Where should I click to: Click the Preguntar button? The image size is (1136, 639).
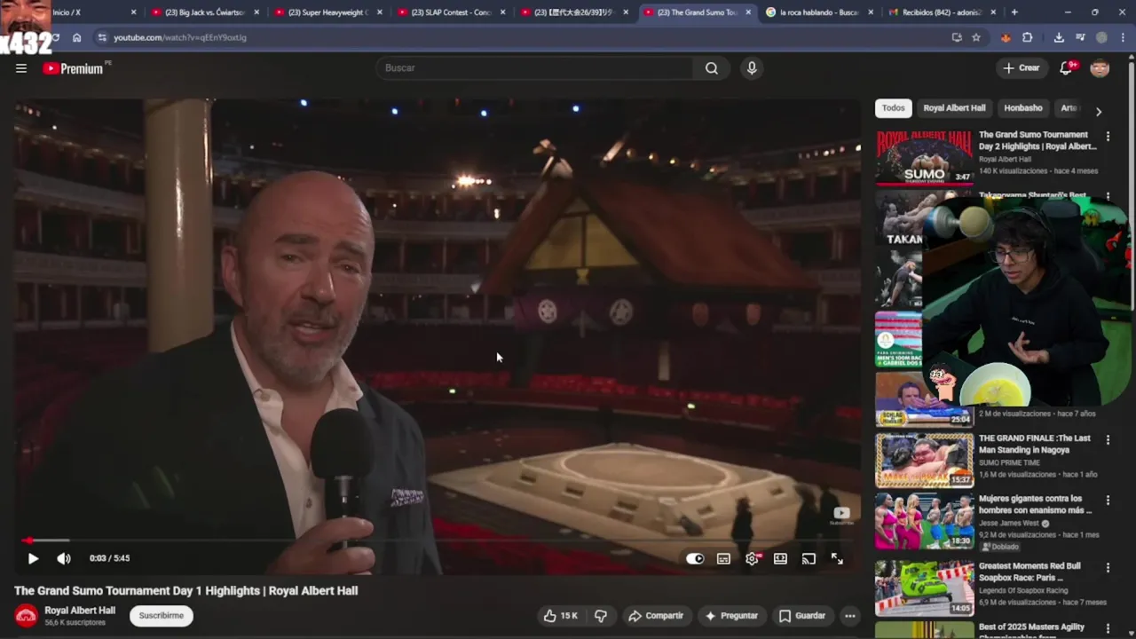pos(731,615)
